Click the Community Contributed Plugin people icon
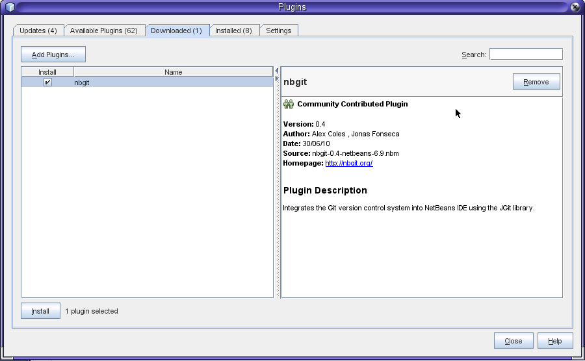This screenshot has width=585, height=361. tap(289, 104)
